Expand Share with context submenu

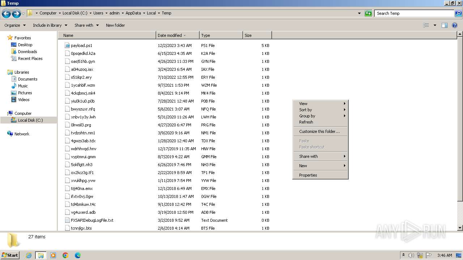[320, 156]
